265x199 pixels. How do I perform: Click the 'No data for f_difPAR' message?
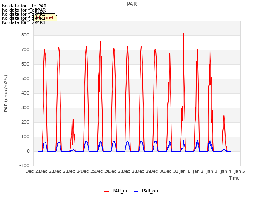point(24,10)
